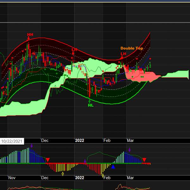Click the red down triangle near December
The height and width of the screenshot is (190, 190).
tap(47, 160)
